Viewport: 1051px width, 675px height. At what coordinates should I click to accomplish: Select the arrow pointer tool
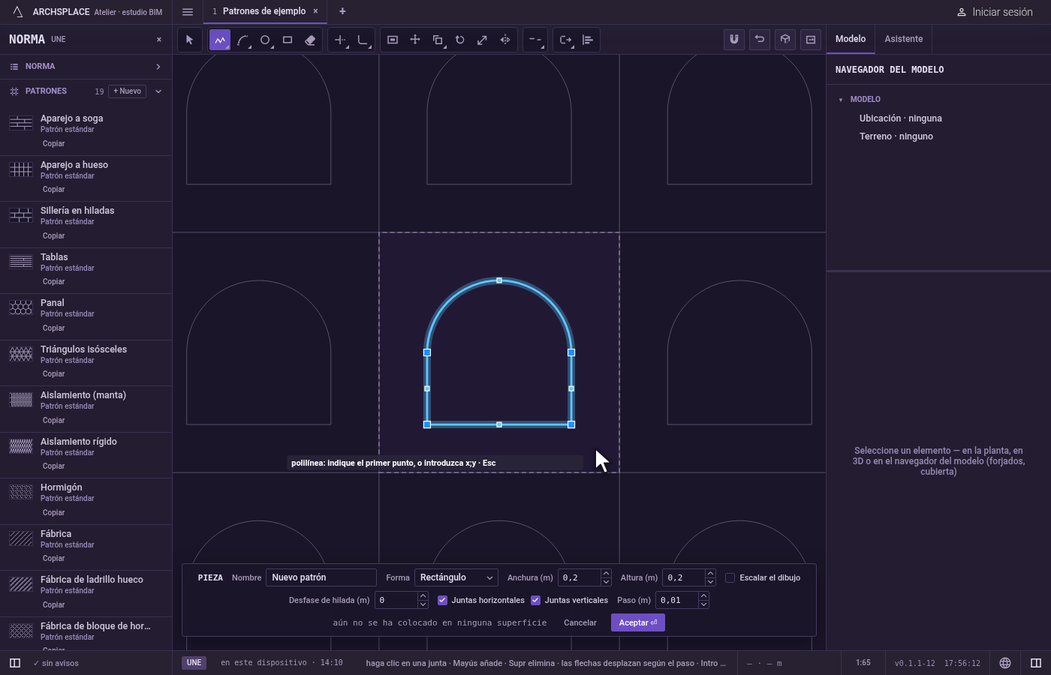click(190, 40)
